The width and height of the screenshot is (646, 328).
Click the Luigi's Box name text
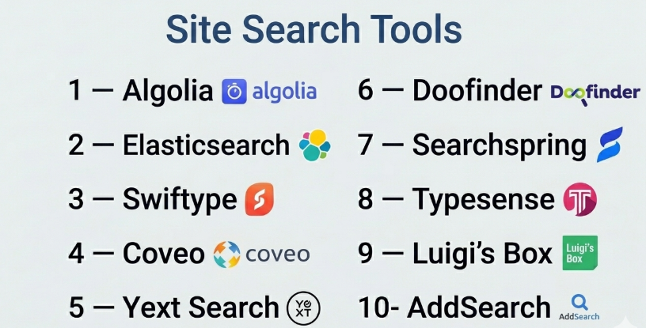pyautogui.click(x=482, y=254)
